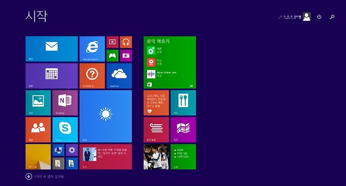Launch the Internet Explorer tile
The height and width of the screenshot is (186, 346).
point(92,49)
